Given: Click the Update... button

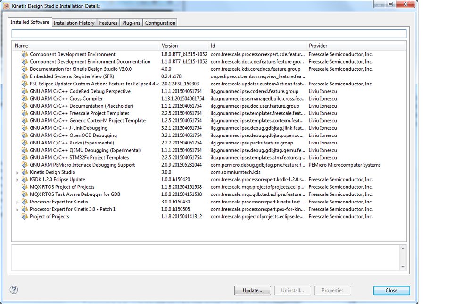Looking at the screenshot, I should pos(253,290).
